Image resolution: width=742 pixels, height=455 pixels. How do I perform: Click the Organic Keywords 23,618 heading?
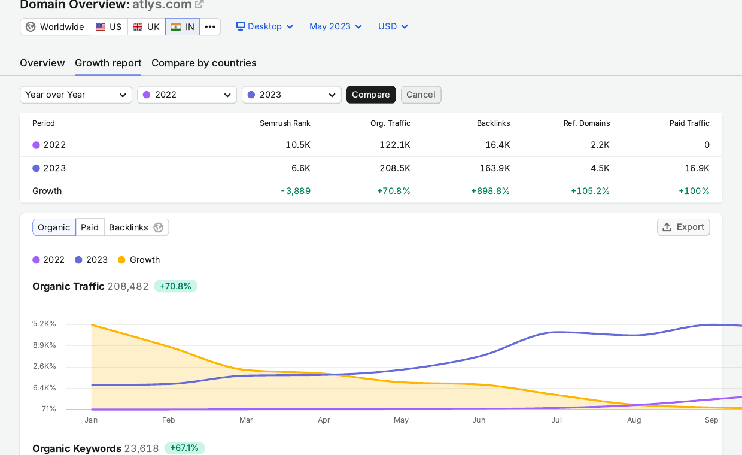[x=96, y=448]
